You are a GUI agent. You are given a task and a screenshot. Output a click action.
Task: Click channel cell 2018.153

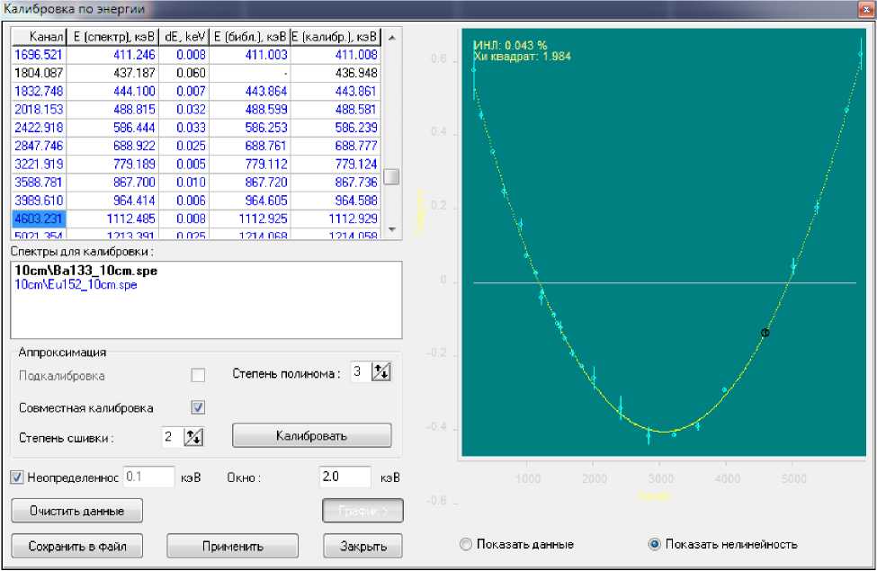[x=40, y=110]
